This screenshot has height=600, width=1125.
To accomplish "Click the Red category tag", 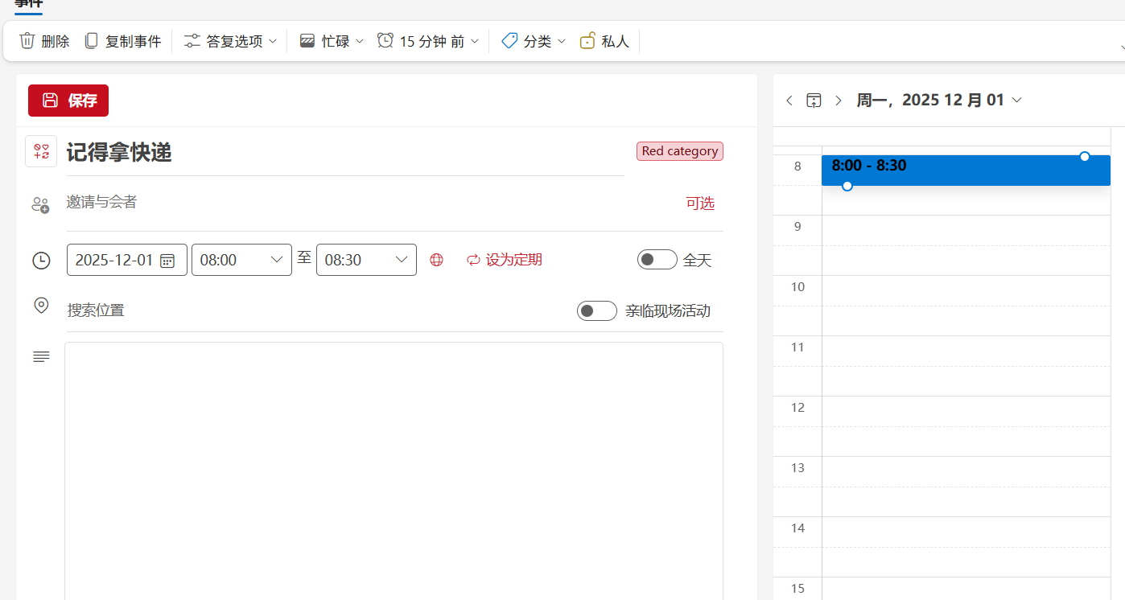I will (680, 151).
